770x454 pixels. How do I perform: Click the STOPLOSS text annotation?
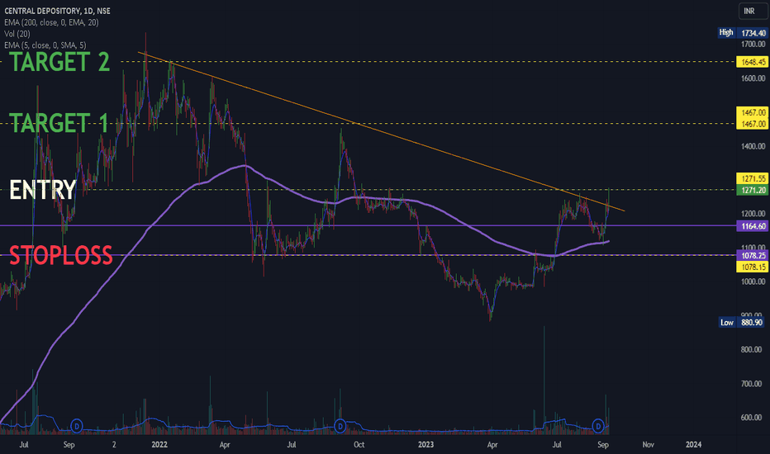pyautogui.click(x=61, y=255)
